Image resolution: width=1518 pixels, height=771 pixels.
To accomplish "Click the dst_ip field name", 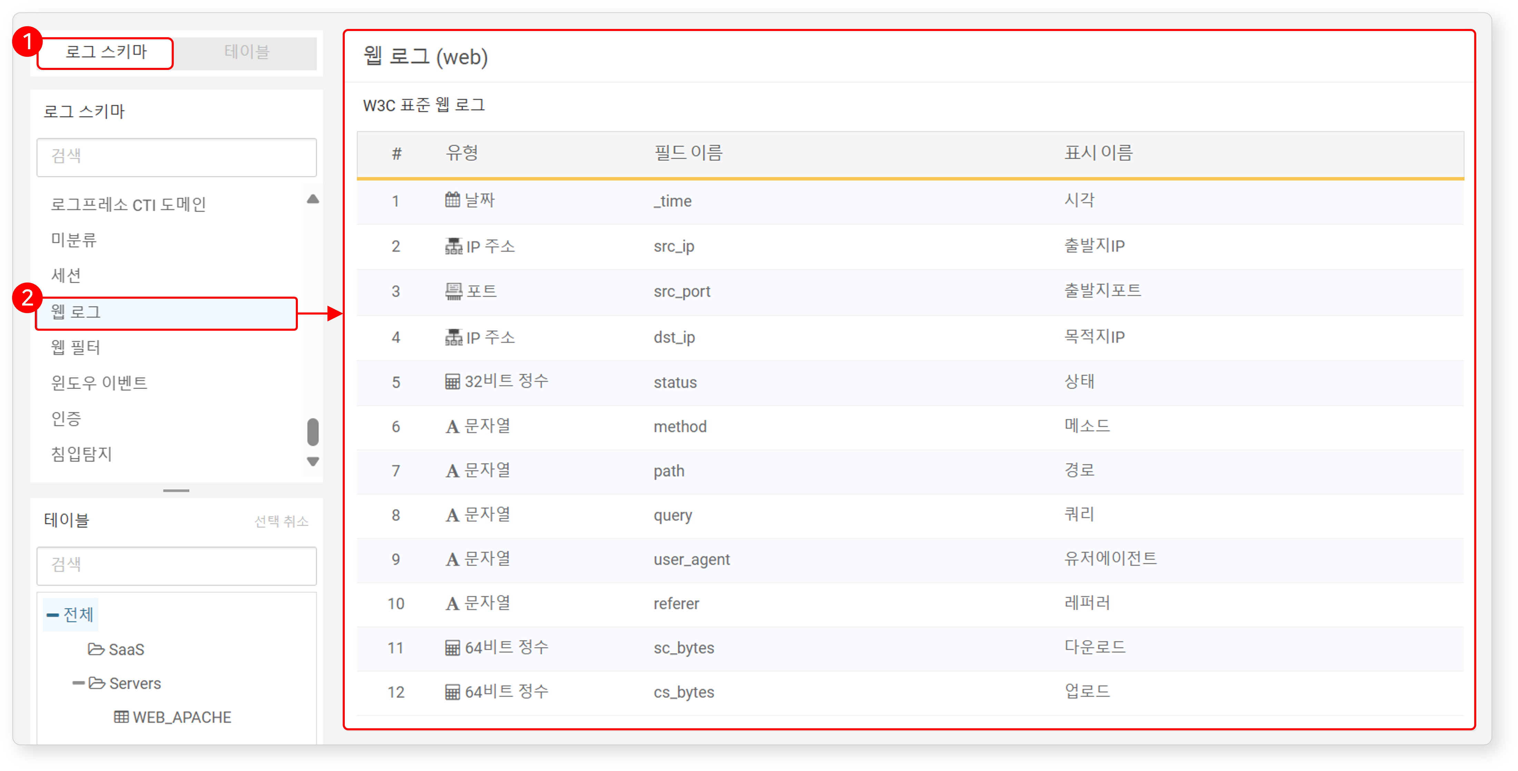I will (674, 338).
